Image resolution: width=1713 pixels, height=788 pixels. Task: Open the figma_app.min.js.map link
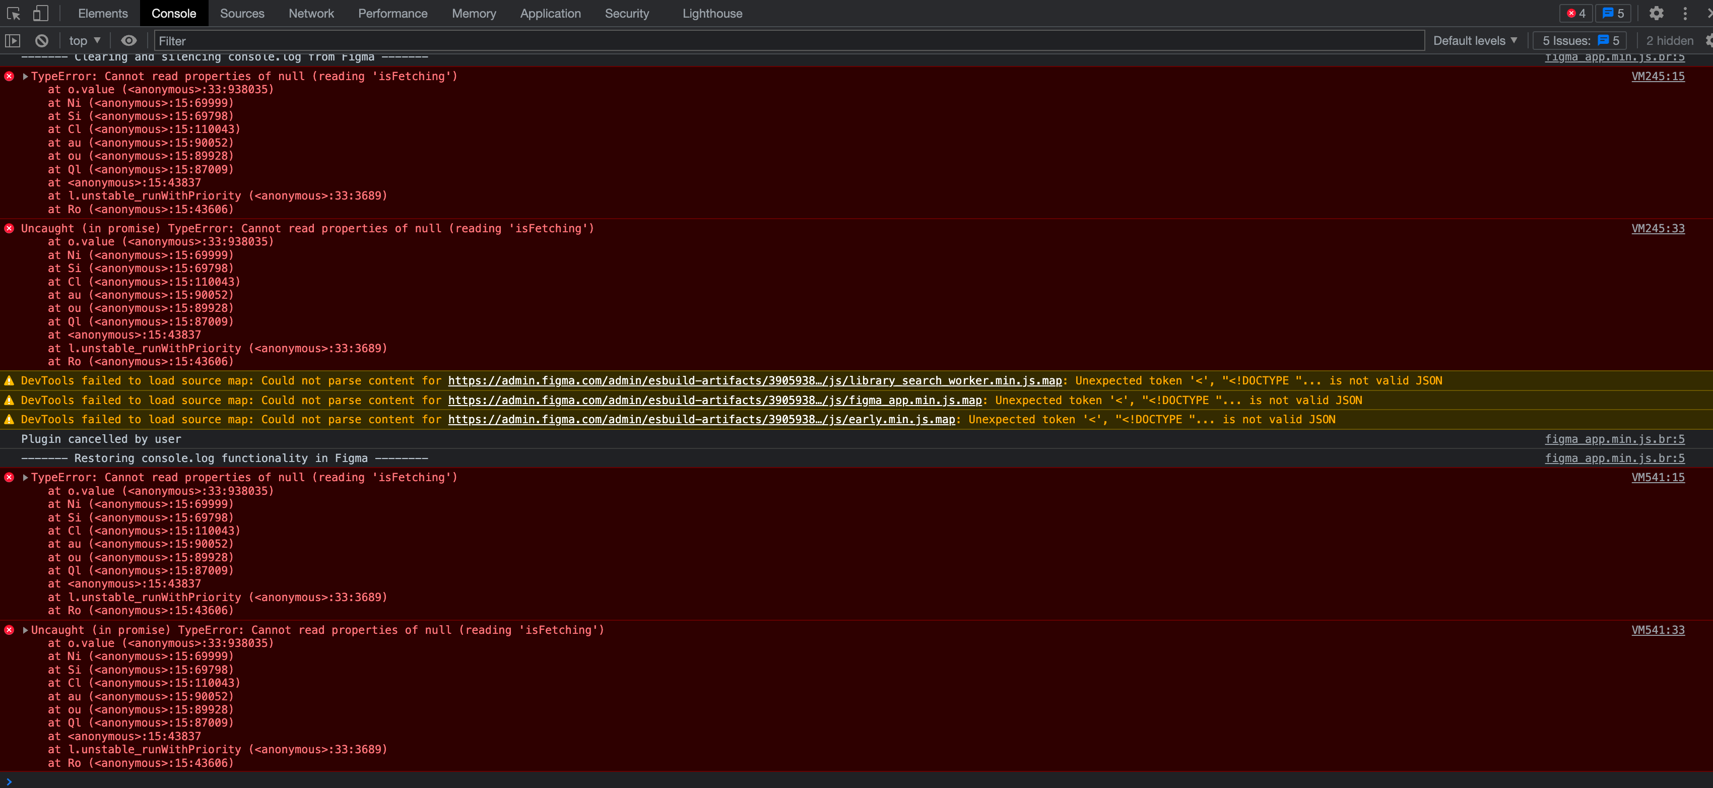[715, 400]
